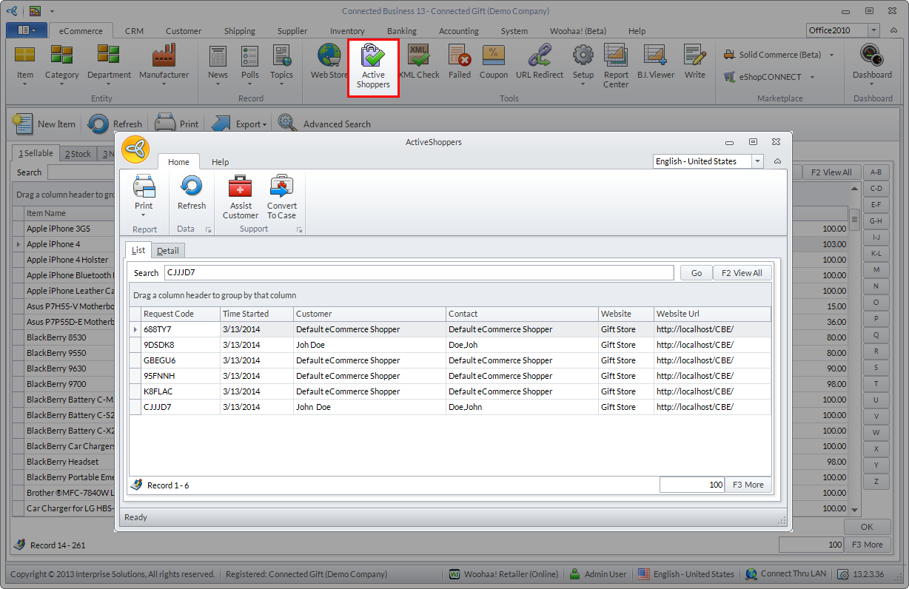
Task: Sort by the Request Code column header
Action: [180, 314]
